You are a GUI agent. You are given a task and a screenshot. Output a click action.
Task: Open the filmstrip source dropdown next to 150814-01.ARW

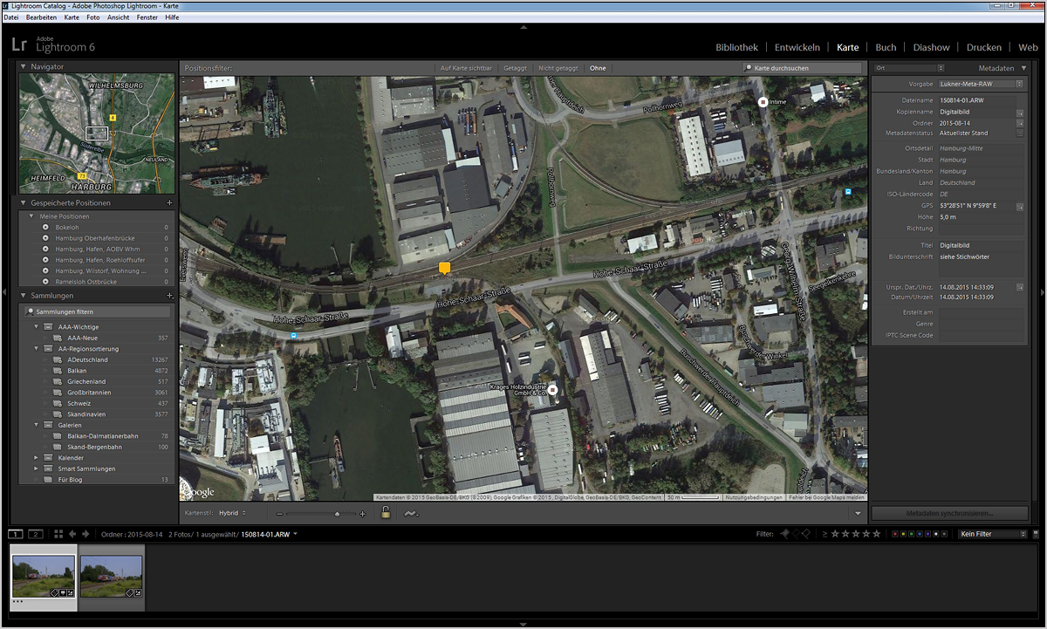coord(296,534)
